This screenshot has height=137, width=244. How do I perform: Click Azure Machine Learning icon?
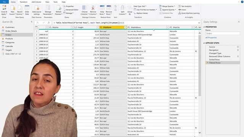[x=180, y=13]
